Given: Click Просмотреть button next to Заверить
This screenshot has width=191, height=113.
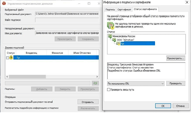Looking at the screenshot, I should tap(88, 89).
